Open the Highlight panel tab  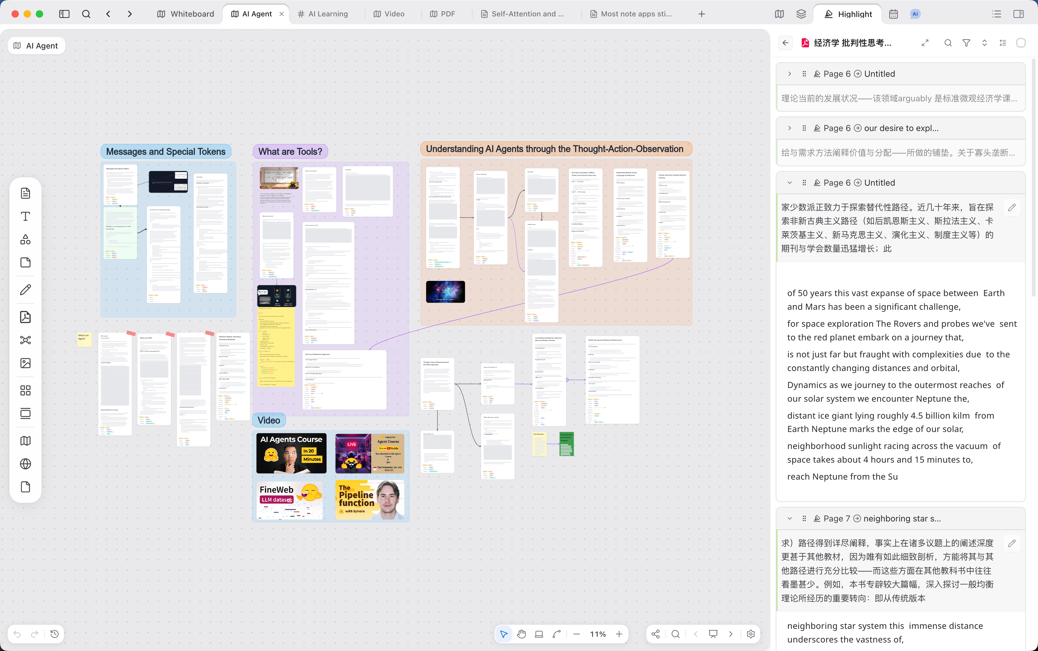(x=848, y=14)
